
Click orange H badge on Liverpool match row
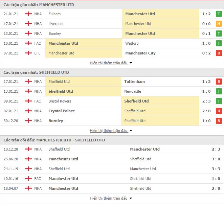(x=219, y=24)
